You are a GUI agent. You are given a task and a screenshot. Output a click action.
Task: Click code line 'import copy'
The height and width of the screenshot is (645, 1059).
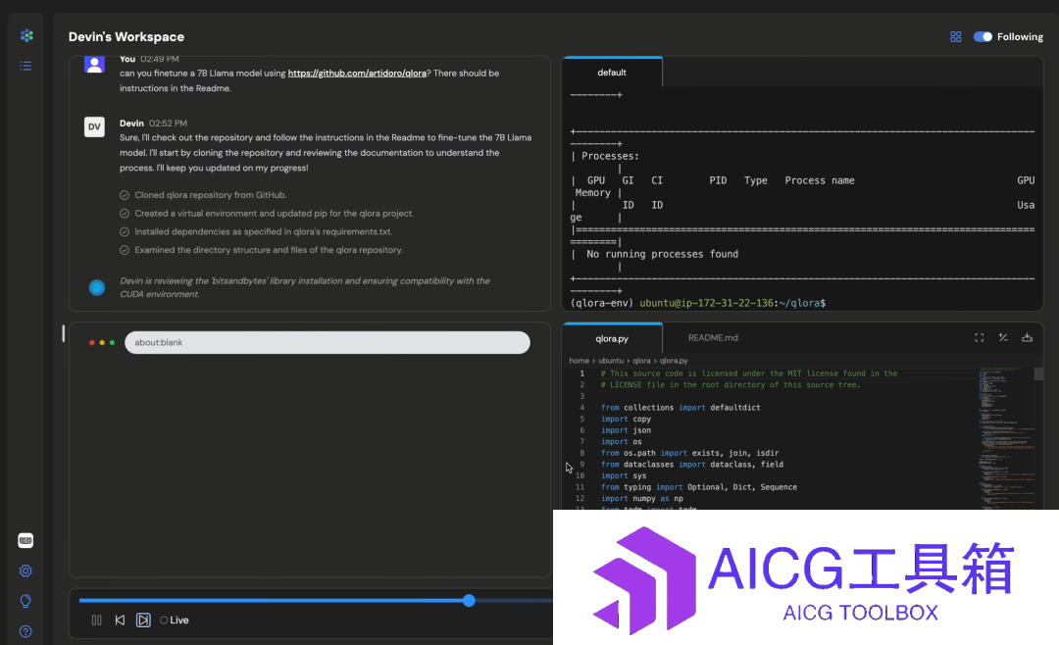click(626, 419)
